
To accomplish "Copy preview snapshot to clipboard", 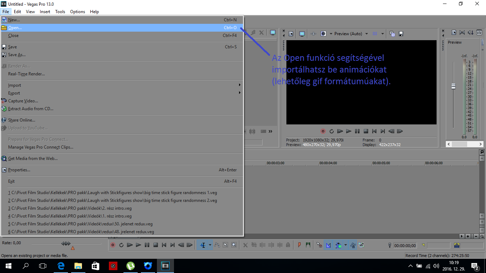I will point(392,34).
